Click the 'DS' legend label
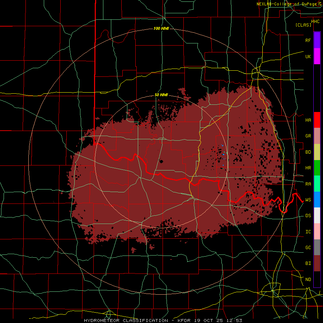Viewport: 323px width, 323px height. coord(308,216)
